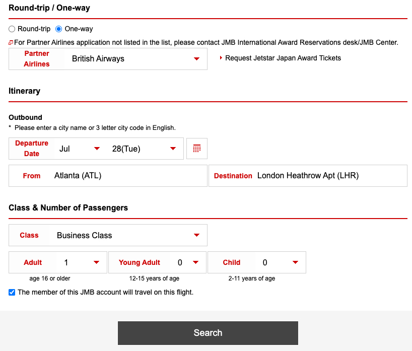This screenshot has height=351, width=412.
Task: Click the red chevron on the Partner Airlines selector
Action: coord(196,58)
